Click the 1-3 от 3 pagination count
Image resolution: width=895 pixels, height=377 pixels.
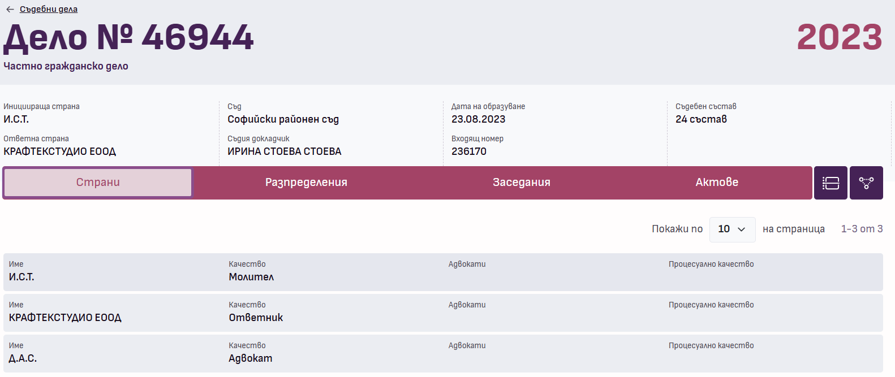pyautogui.click(x=861, y=229)
